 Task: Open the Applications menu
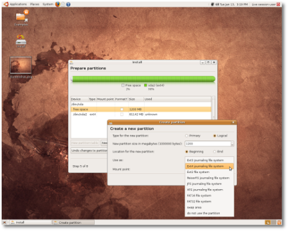(18, 4)
